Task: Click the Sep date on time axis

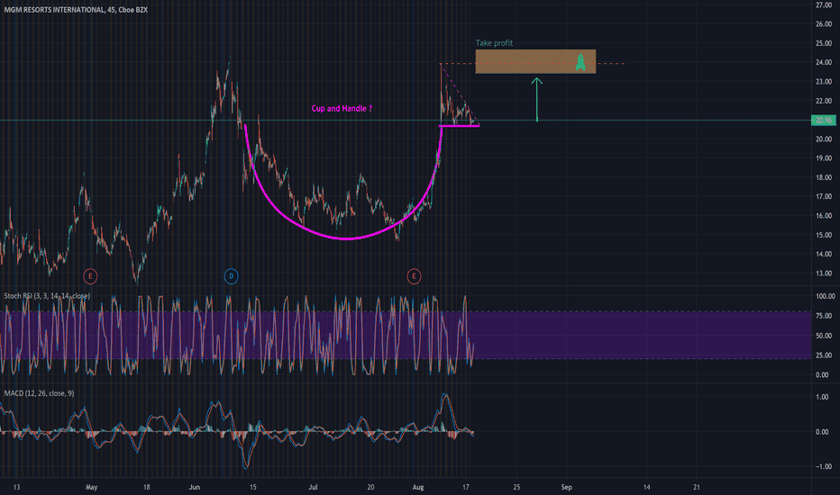Action: [566, 488]
